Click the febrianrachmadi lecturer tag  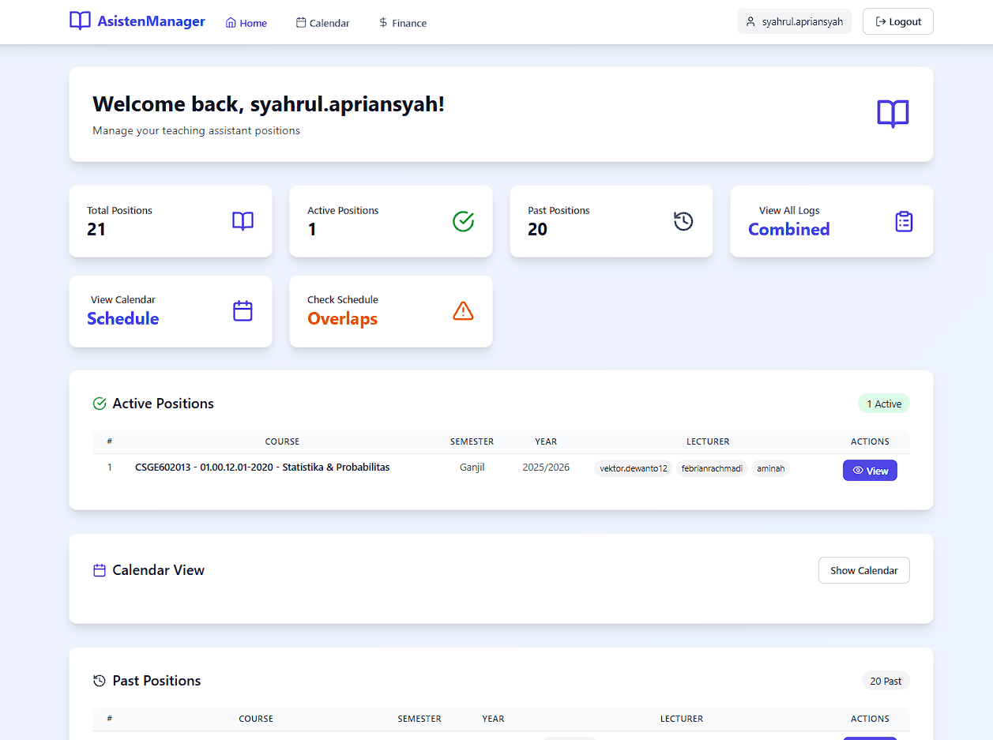[712, 468]
